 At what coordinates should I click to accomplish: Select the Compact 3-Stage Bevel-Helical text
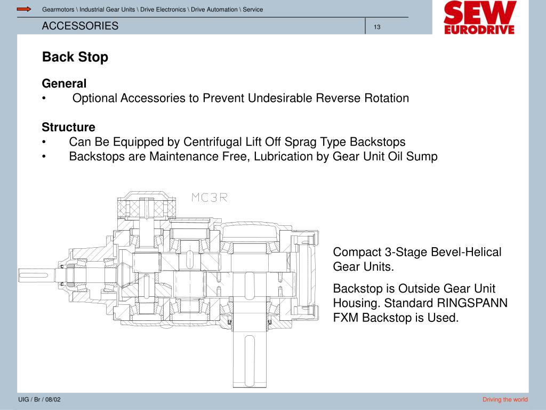coord(417,259)
